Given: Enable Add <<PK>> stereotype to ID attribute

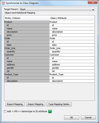Looking at the screenshot, I should pyautogui.click(x=5, y=112).
